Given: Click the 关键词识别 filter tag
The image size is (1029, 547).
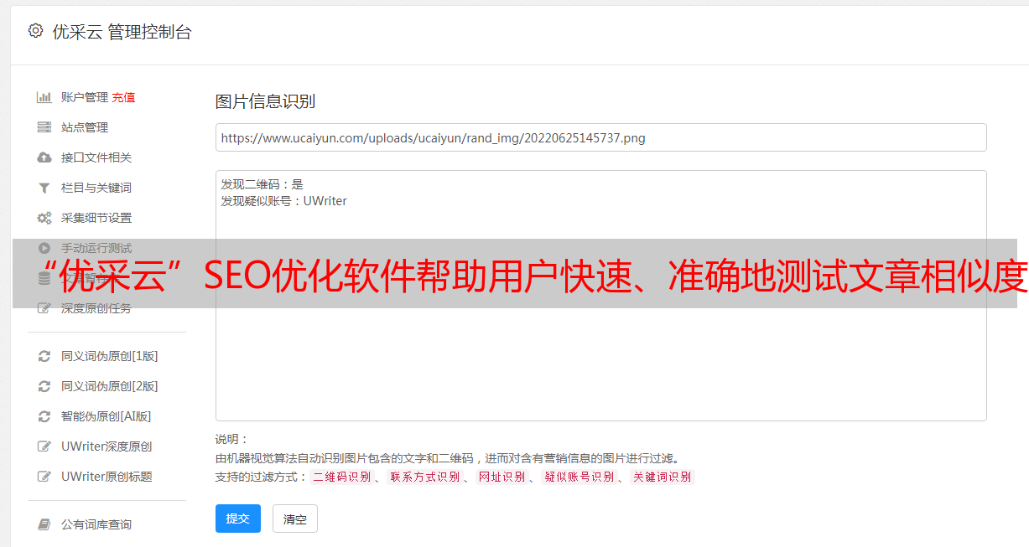Looking at the screenshot, I should (x=663, y=477).
